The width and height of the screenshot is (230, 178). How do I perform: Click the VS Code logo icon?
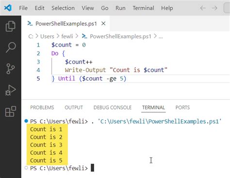(x=8, y=8)
